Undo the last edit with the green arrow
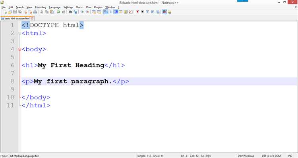 58,12
